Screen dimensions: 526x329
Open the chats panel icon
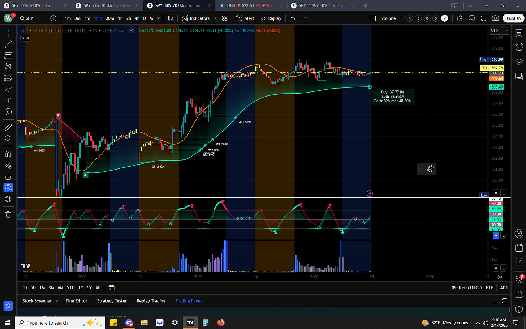519,76
